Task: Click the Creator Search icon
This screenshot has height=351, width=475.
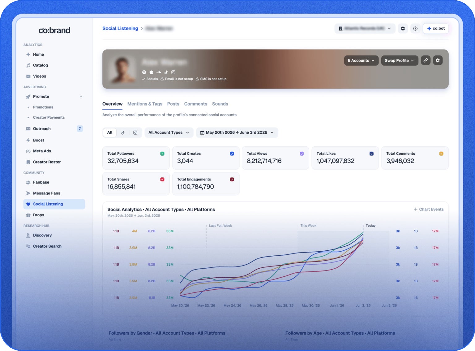Action: pos(28,246)
